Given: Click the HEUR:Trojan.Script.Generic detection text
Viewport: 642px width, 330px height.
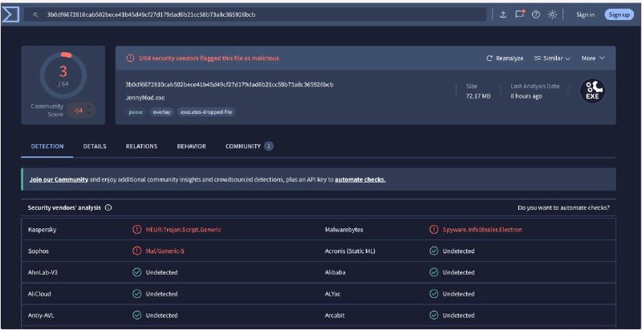Looking at the screenshot, I should click(184, 230).
